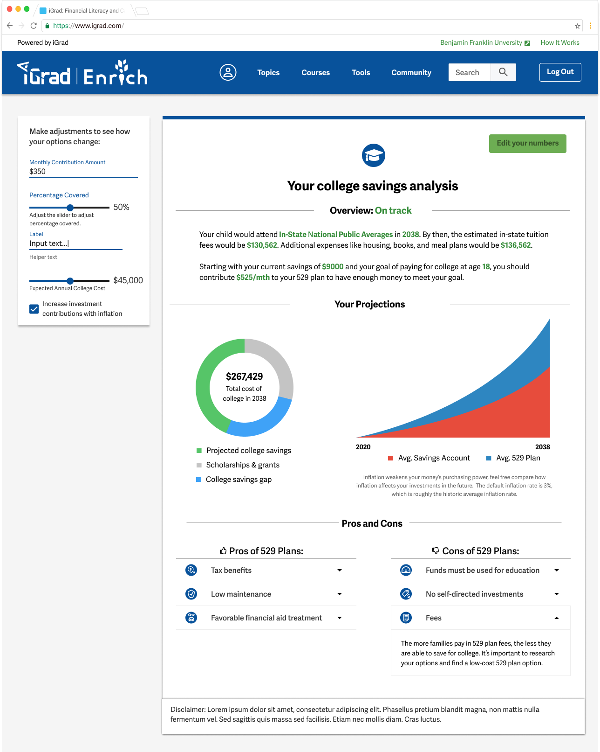Expand Funds must be used for education

[x=557, y=570]
